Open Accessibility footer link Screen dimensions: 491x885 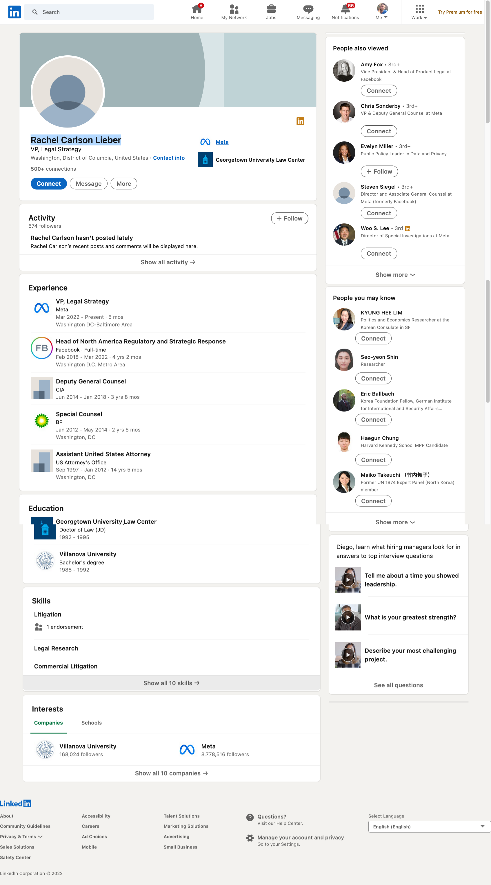[x=96, y=816]
